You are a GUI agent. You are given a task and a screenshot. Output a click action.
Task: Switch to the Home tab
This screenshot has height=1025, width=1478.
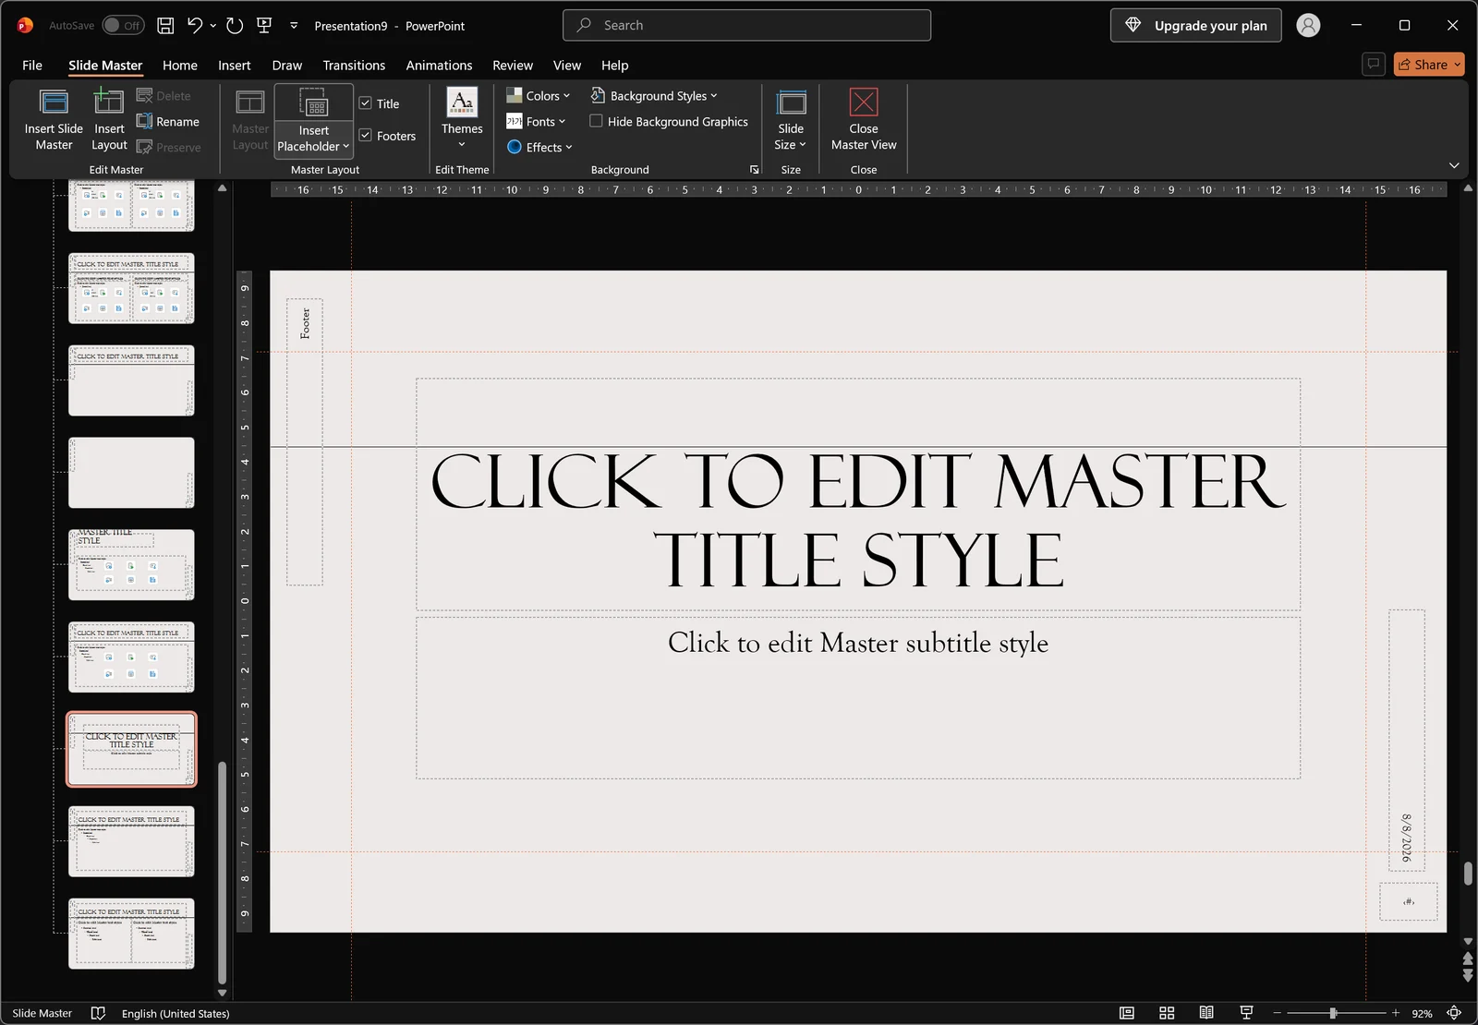(180, 65)
